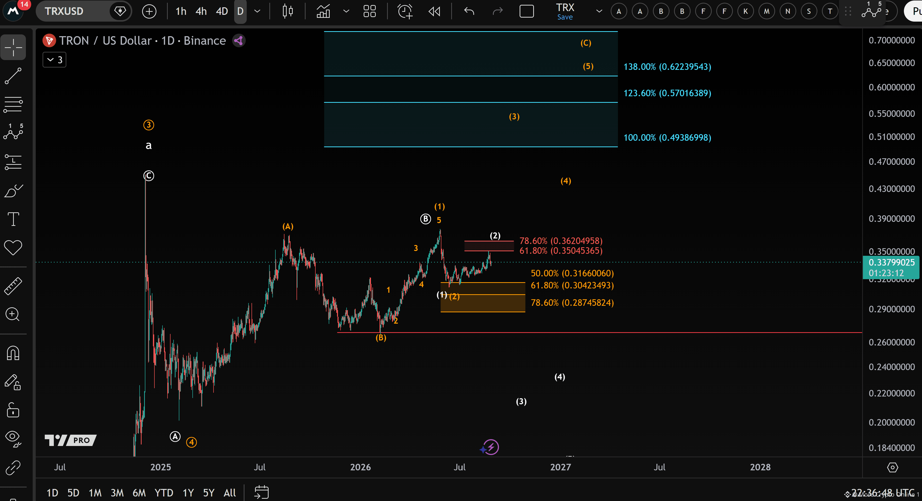
Task: Click the circled S quick button
Action: (809, 12)
